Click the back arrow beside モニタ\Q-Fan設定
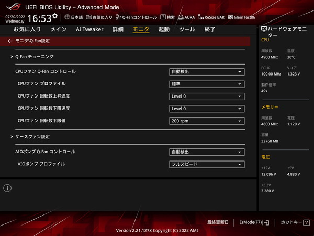This screenshot has height=236, width=314. [10, 40]
